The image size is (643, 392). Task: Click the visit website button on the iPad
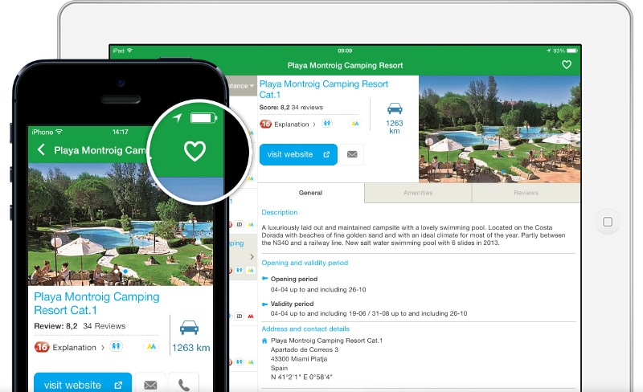(298, 154)
